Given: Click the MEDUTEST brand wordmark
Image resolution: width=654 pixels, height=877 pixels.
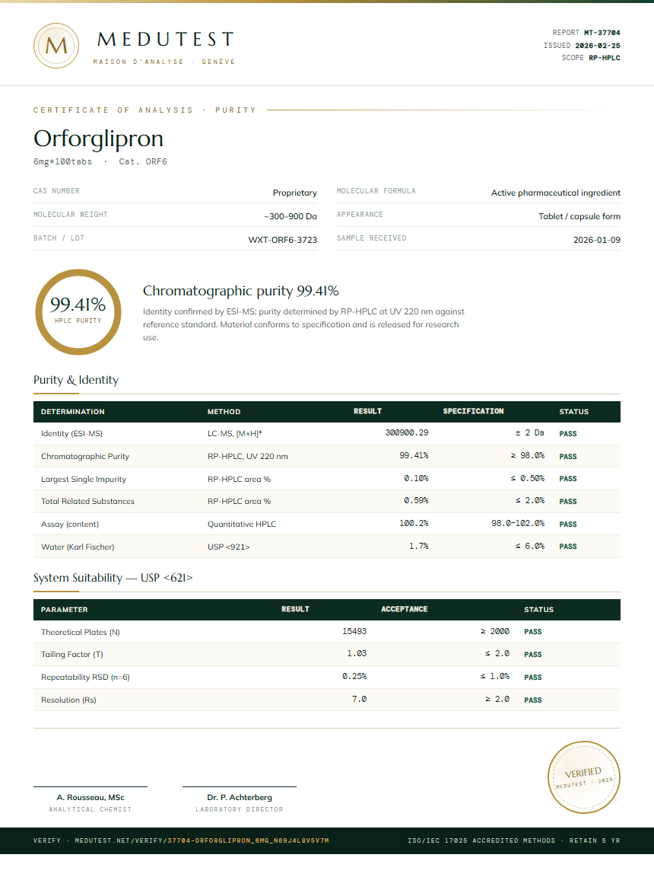Looking at the screenshot, I should click(165, 40).
